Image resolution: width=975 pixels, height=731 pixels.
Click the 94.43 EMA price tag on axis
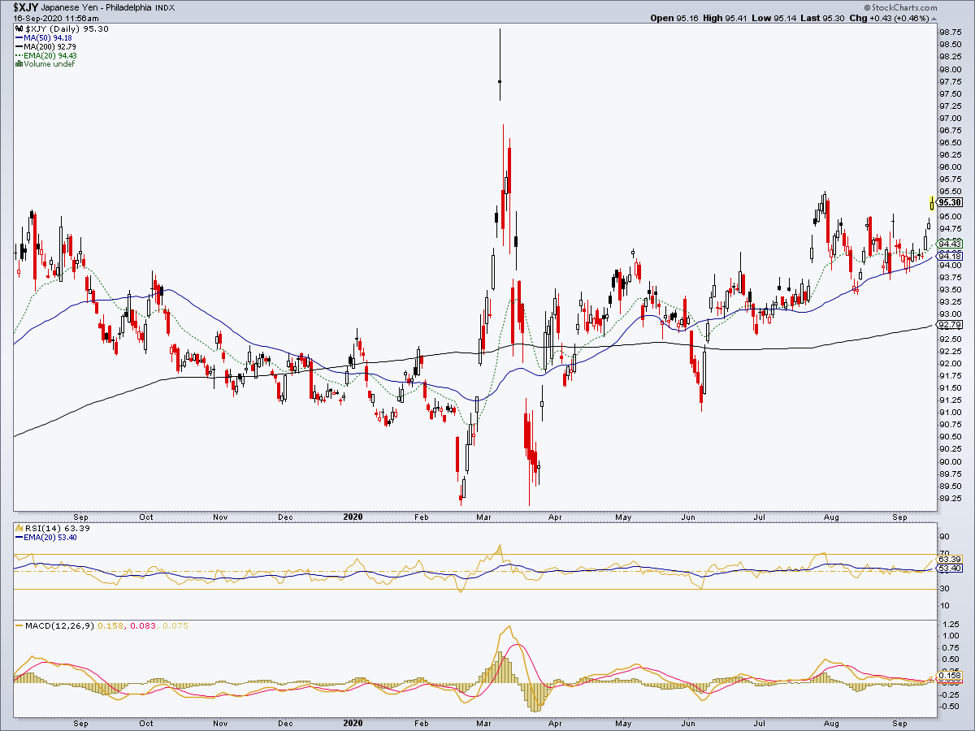(x=950, y=244)
